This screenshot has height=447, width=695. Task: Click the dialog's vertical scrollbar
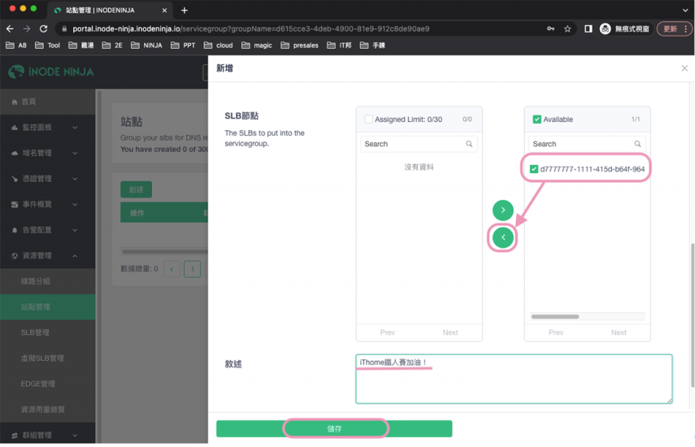(692, 315)
